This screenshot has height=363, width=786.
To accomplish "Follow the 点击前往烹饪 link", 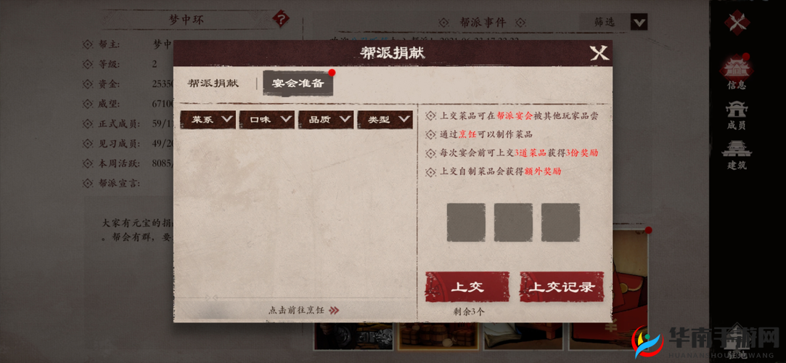I will 298,310.
